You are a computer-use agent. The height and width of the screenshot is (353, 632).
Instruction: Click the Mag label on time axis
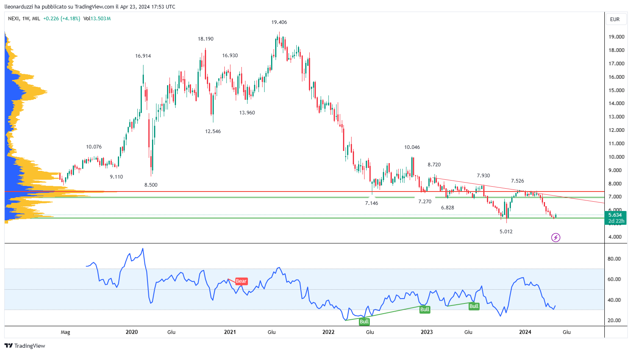(x=65, y=332)
